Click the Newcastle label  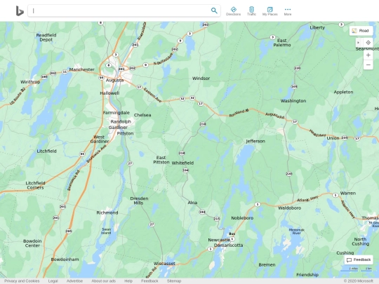[219, 240]
